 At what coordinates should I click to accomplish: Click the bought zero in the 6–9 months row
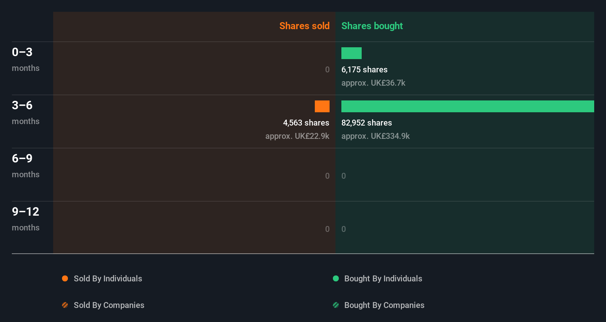(x=344, y=176)
